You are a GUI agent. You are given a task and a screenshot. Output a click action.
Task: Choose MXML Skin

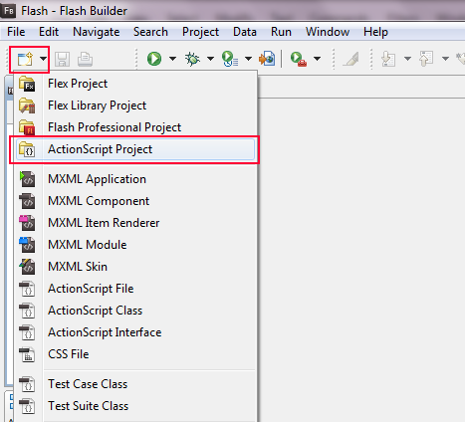pyautogui.click(x=135, y=267)
